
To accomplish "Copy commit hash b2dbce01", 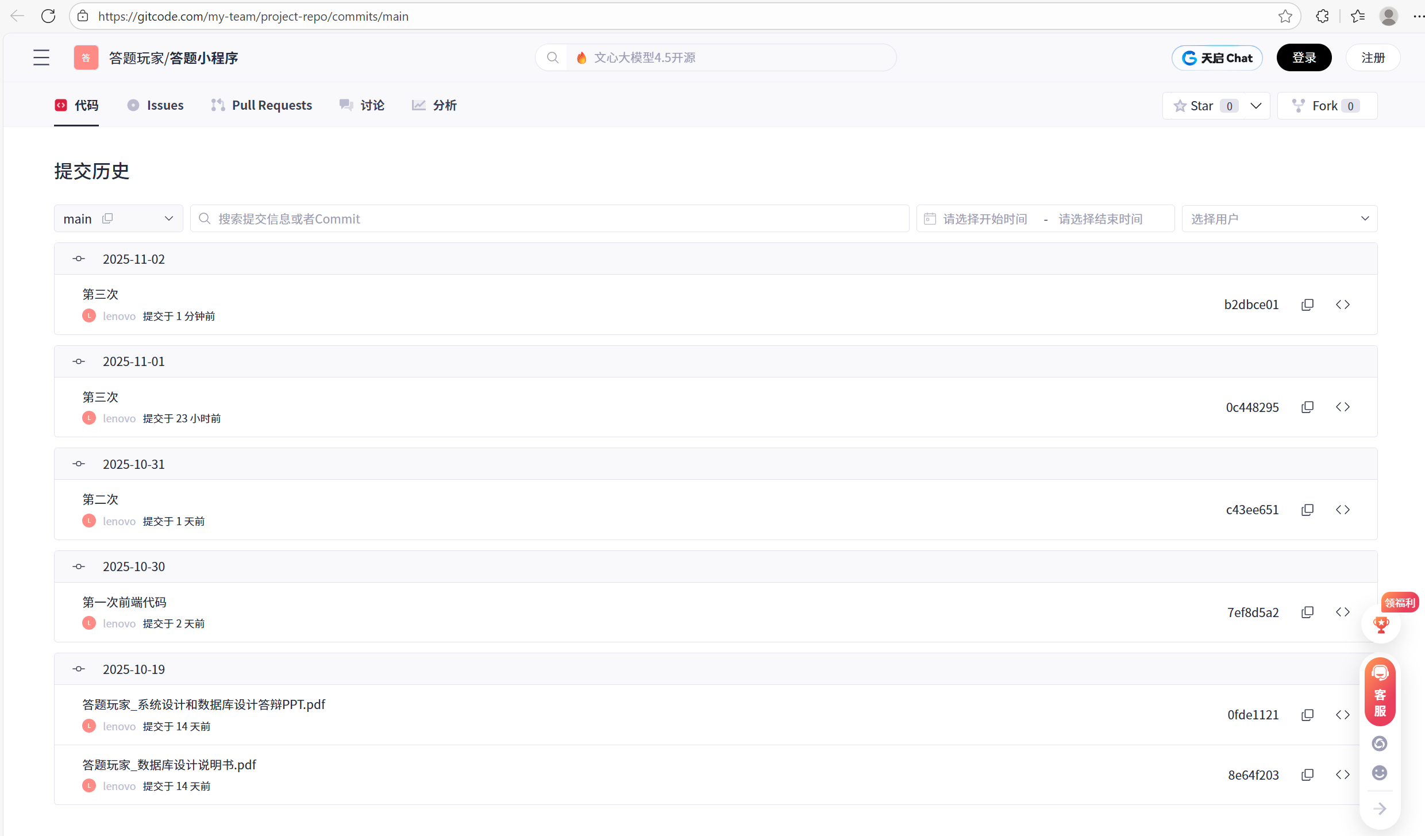I will pyautogui.click(x=1307, y=305).
